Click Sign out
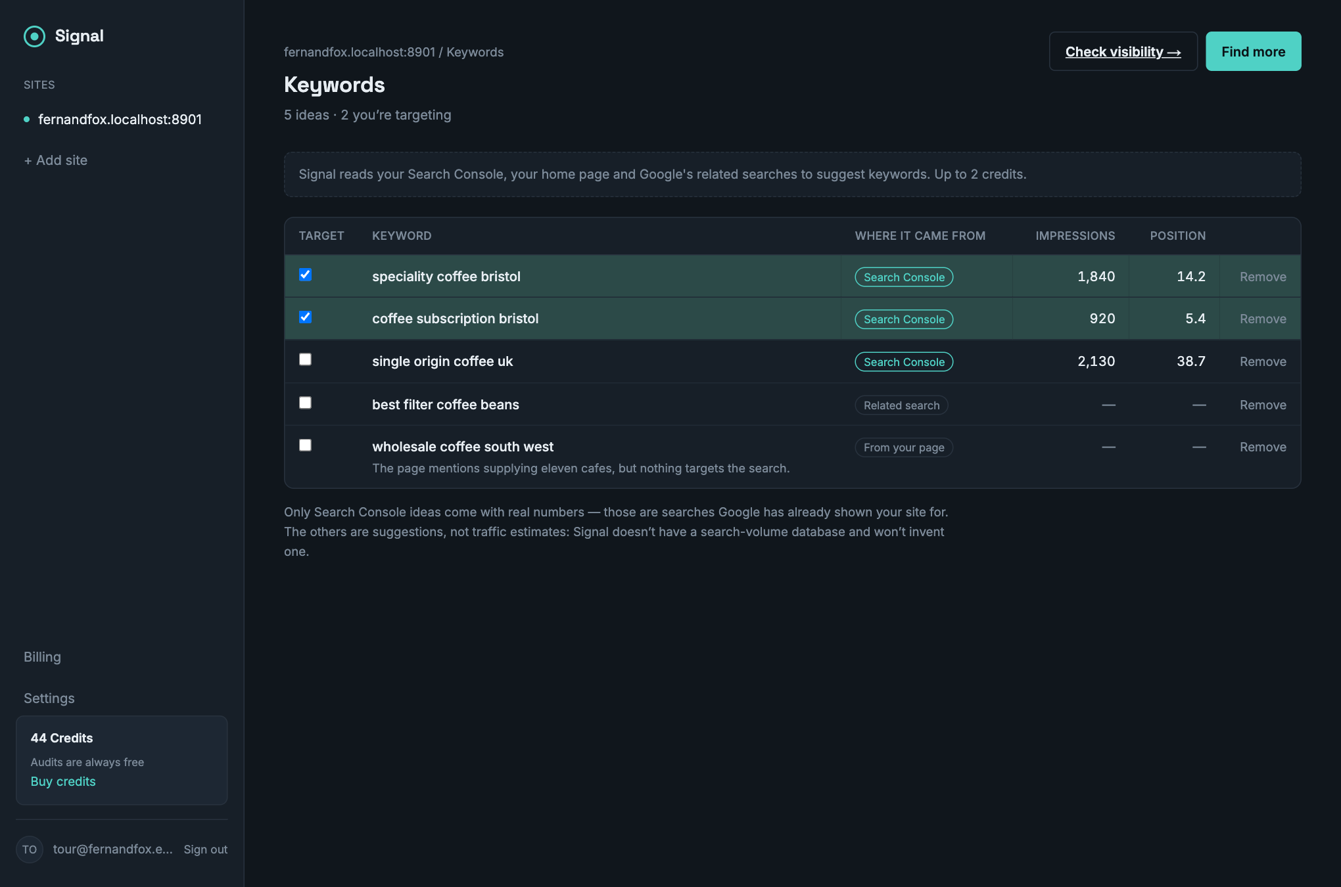 206,849
